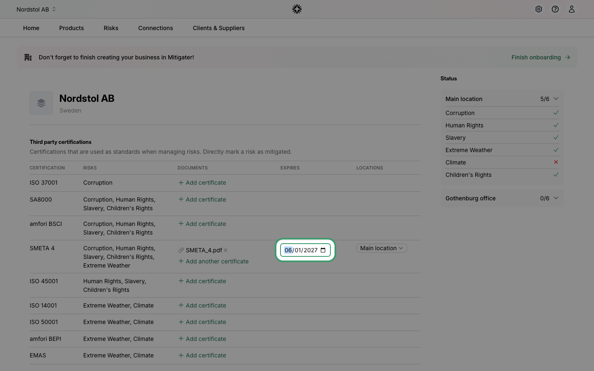
Task: Click the 5/6 count for Main location
Action: tap(544, 99)
